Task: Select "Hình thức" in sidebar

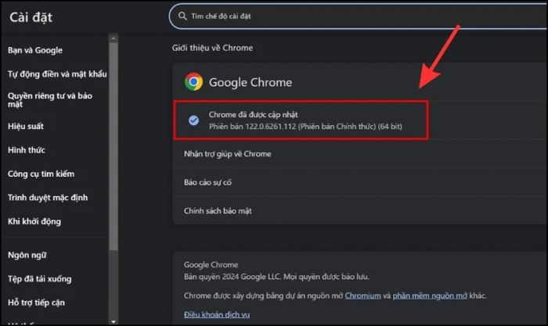Action: coord(27,150)
